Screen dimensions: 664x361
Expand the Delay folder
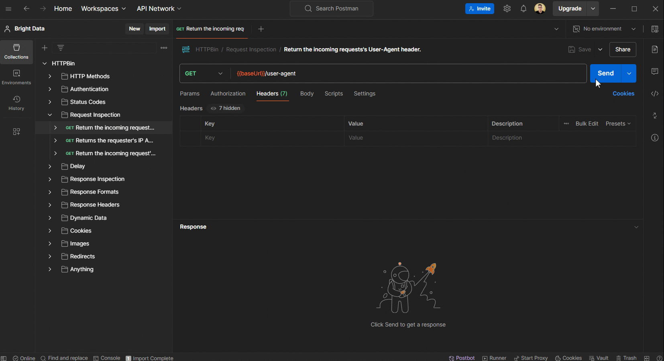[49, 166]
